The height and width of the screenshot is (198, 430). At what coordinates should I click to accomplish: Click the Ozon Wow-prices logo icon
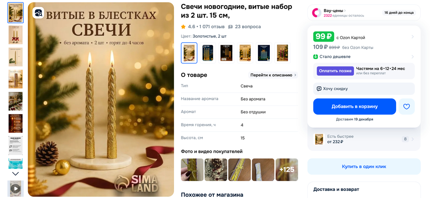click(316, 13)
